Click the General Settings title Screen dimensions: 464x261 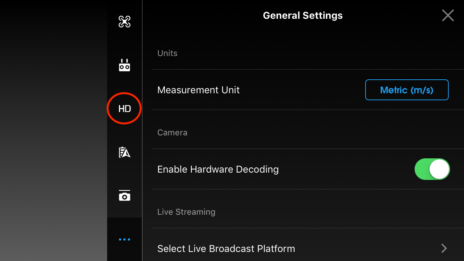(303, 15)
